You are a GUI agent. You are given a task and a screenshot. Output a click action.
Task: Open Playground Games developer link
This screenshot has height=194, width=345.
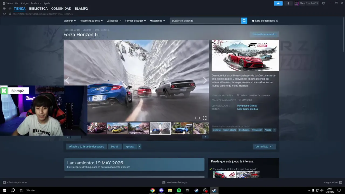pos(247,106)
